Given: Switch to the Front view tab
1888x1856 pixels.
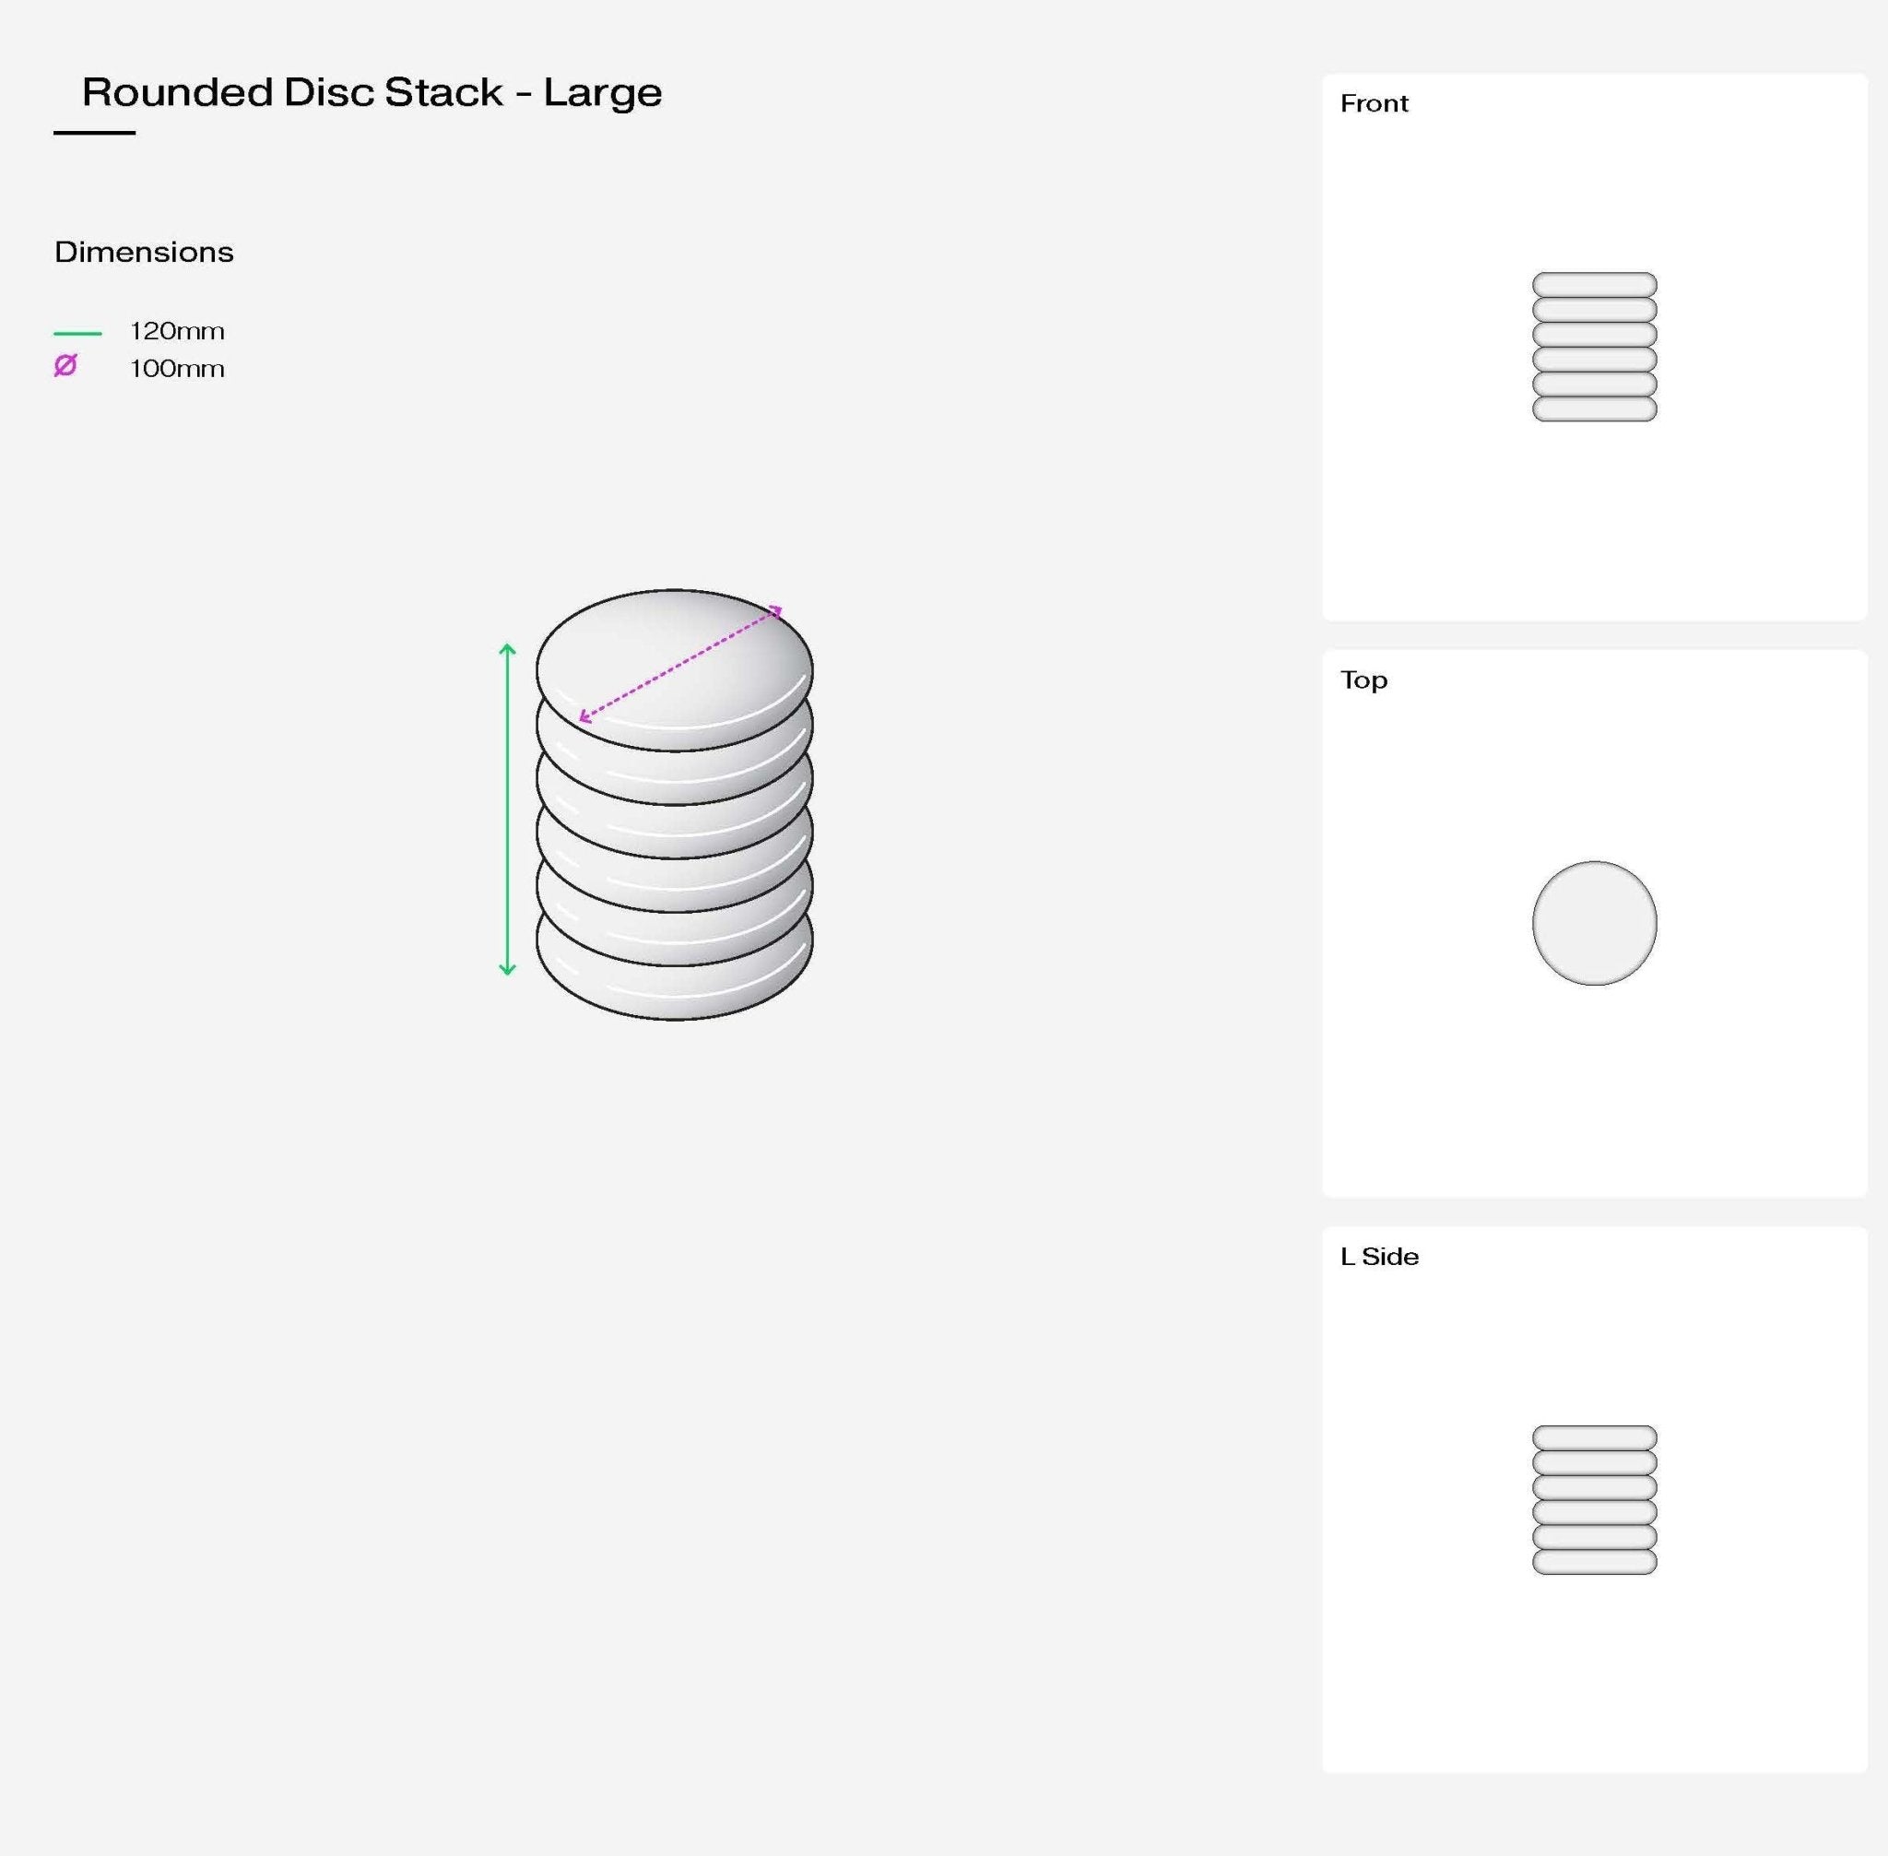Looking at the screenshot, I should tap(1375, 103).
